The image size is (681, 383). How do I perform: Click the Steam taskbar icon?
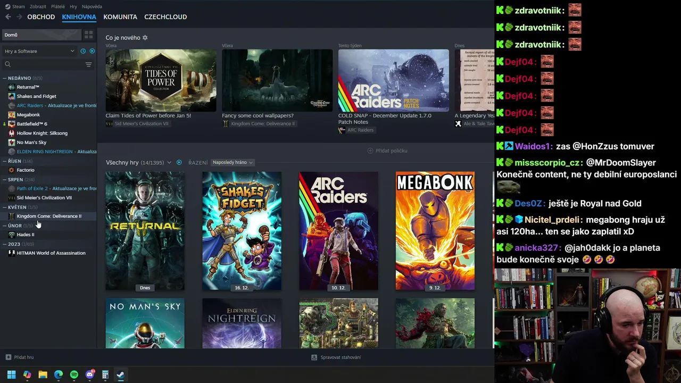[x=121, y=374]
